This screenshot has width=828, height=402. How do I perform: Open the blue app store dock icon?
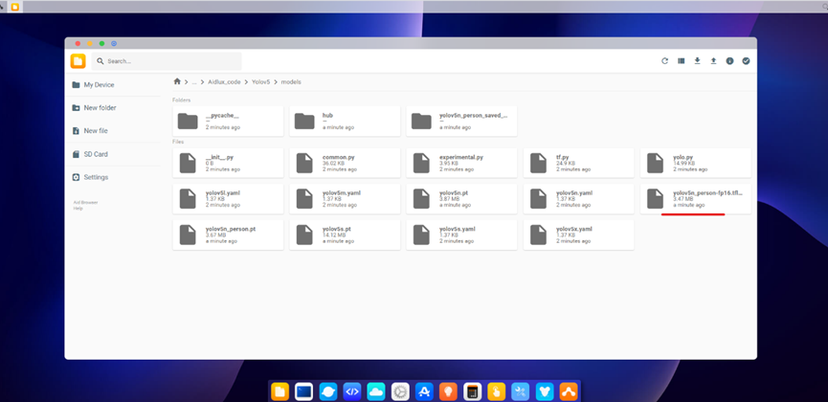point(424,391)
